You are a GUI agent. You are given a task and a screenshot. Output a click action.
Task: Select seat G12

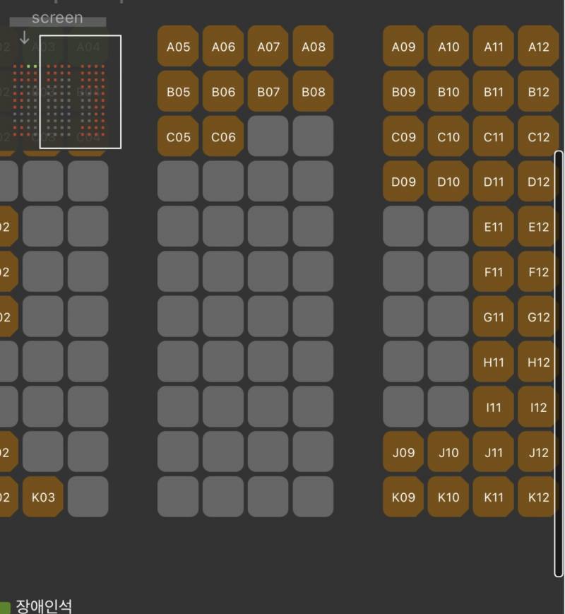(538, 317)
